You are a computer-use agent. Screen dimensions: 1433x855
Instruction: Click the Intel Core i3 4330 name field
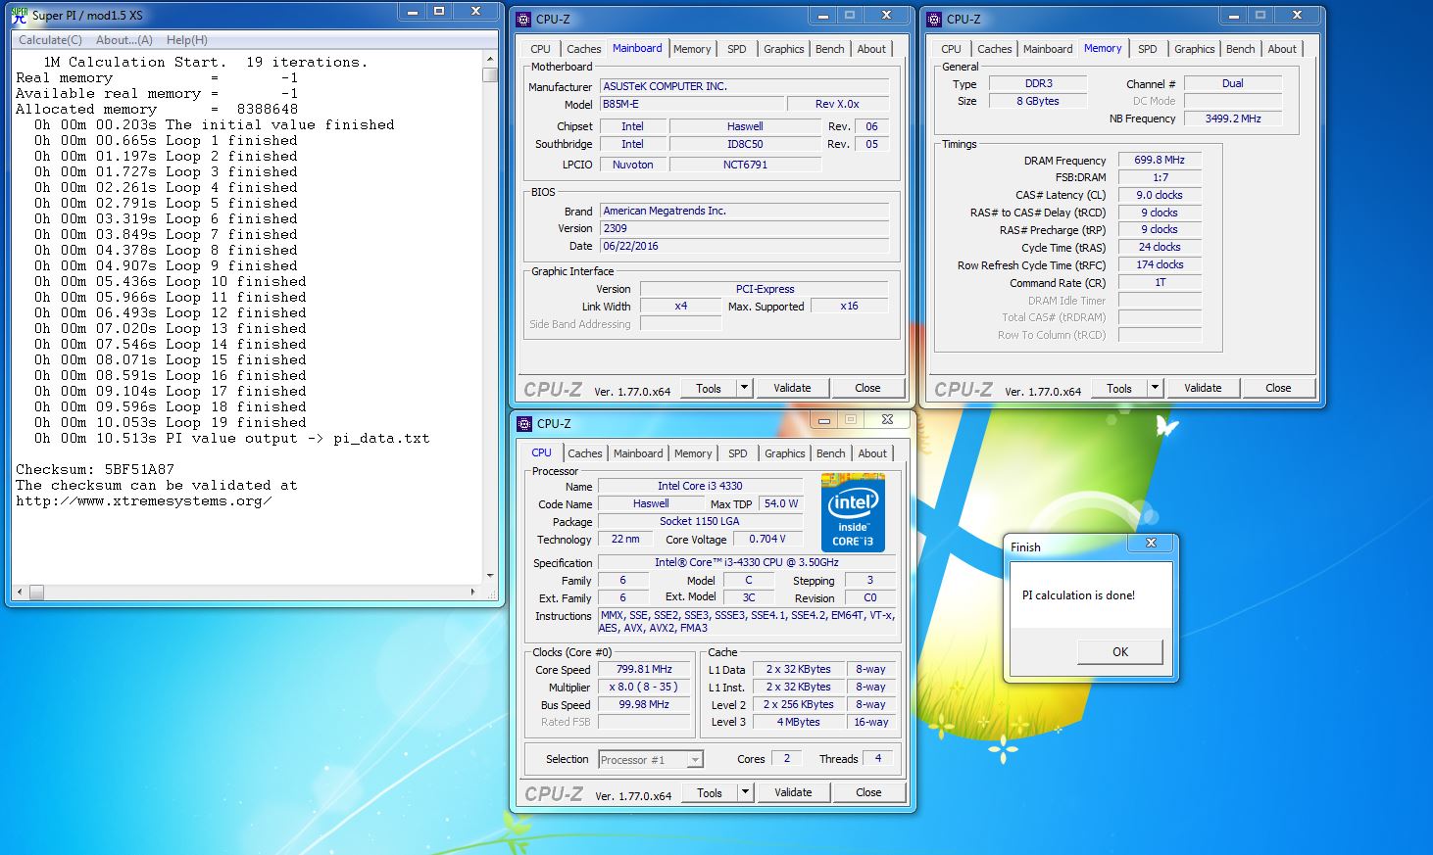[x=700, y=486]
